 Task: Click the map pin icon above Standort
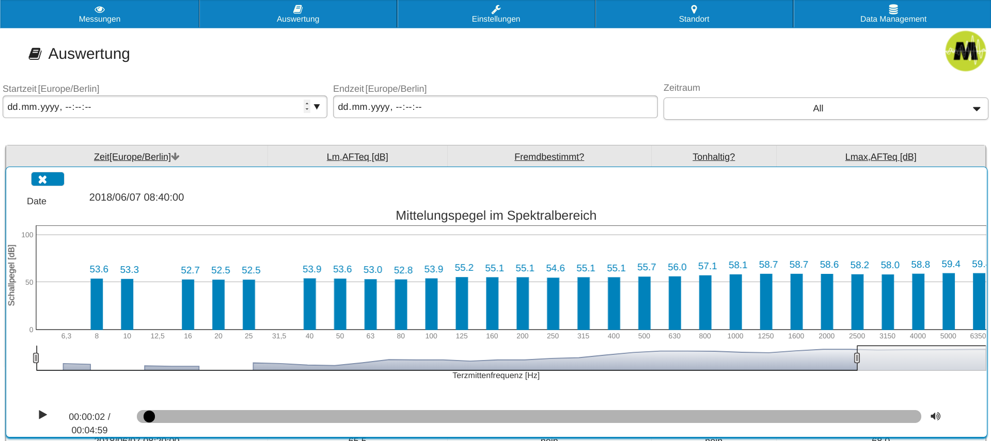[694, 9]
